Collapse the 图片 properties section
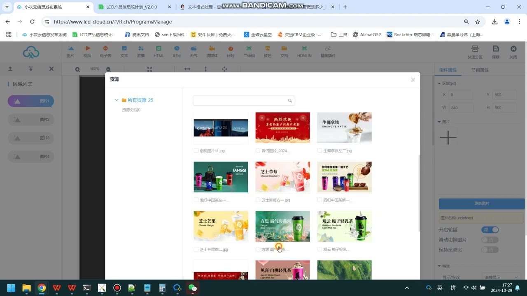This screenshot has height=296, width=527. coord(439,122)
